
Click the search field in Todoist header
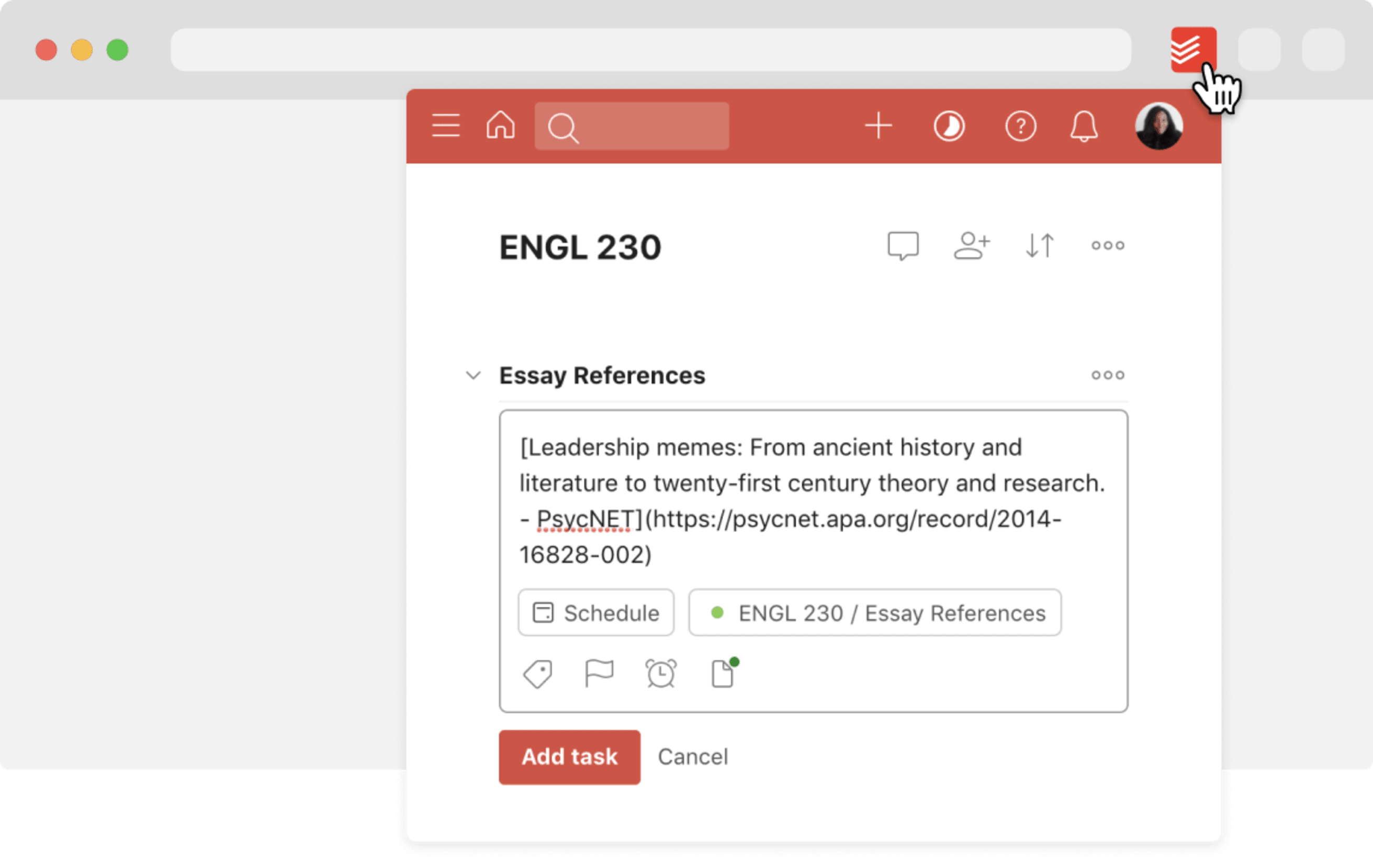click(631, 126)
